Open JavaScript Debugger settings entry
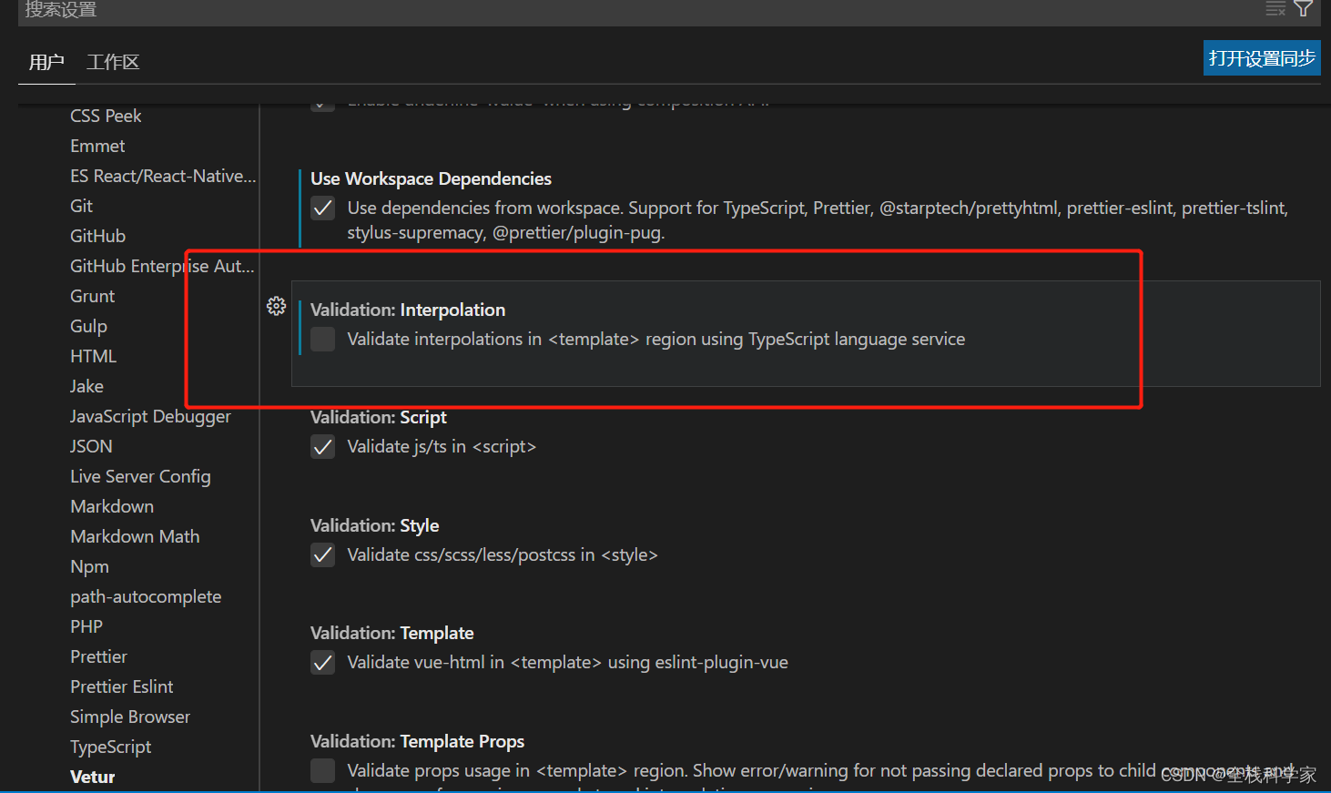Screen dimensions: 1331x793 point(150,416)
